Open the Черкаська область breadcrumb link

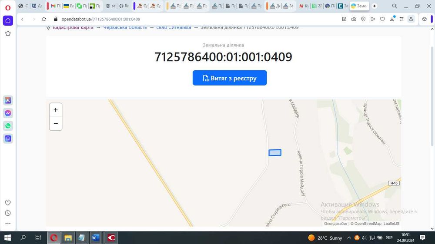coord(125,27)
